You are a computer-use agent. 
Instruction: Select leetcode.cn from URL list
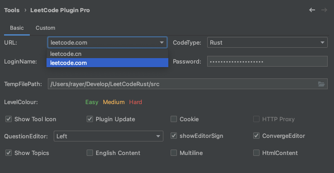(x=107, y=54)
